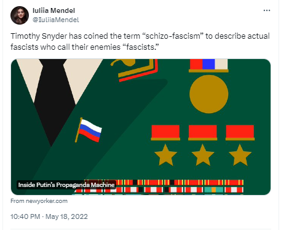Viewport: 281px width, 230px height.
Task: Click the striped ribbon bars at image bottom
Action: (x=159, y=187)
